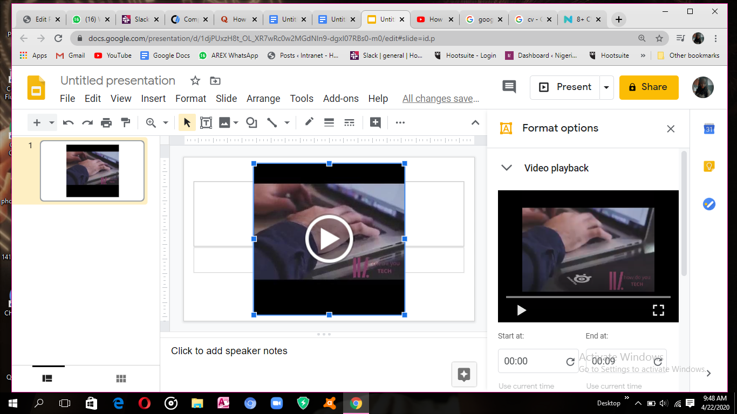The width and height of the screenshot is (737, 414).
Task: Open the Tools menu
Action: tap(302, 99)
